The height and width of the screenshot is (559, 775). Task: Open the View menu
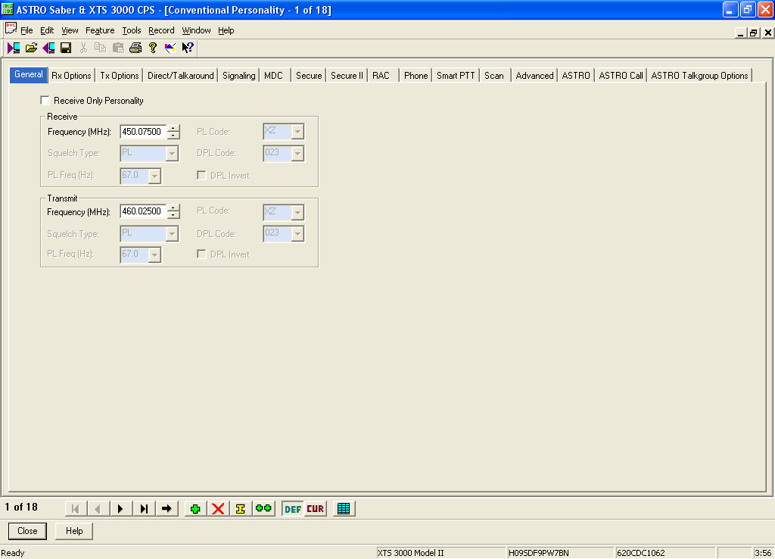[x=70, y=30]
